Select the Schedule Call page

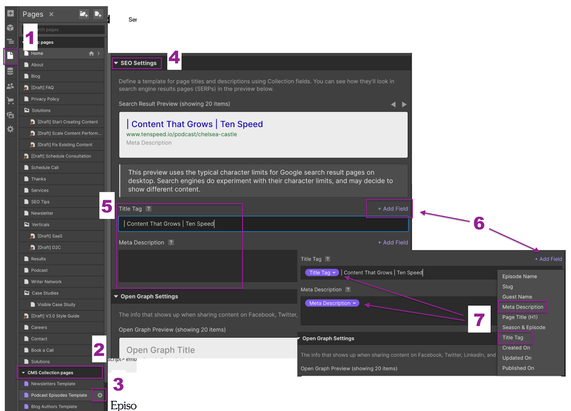61,168
